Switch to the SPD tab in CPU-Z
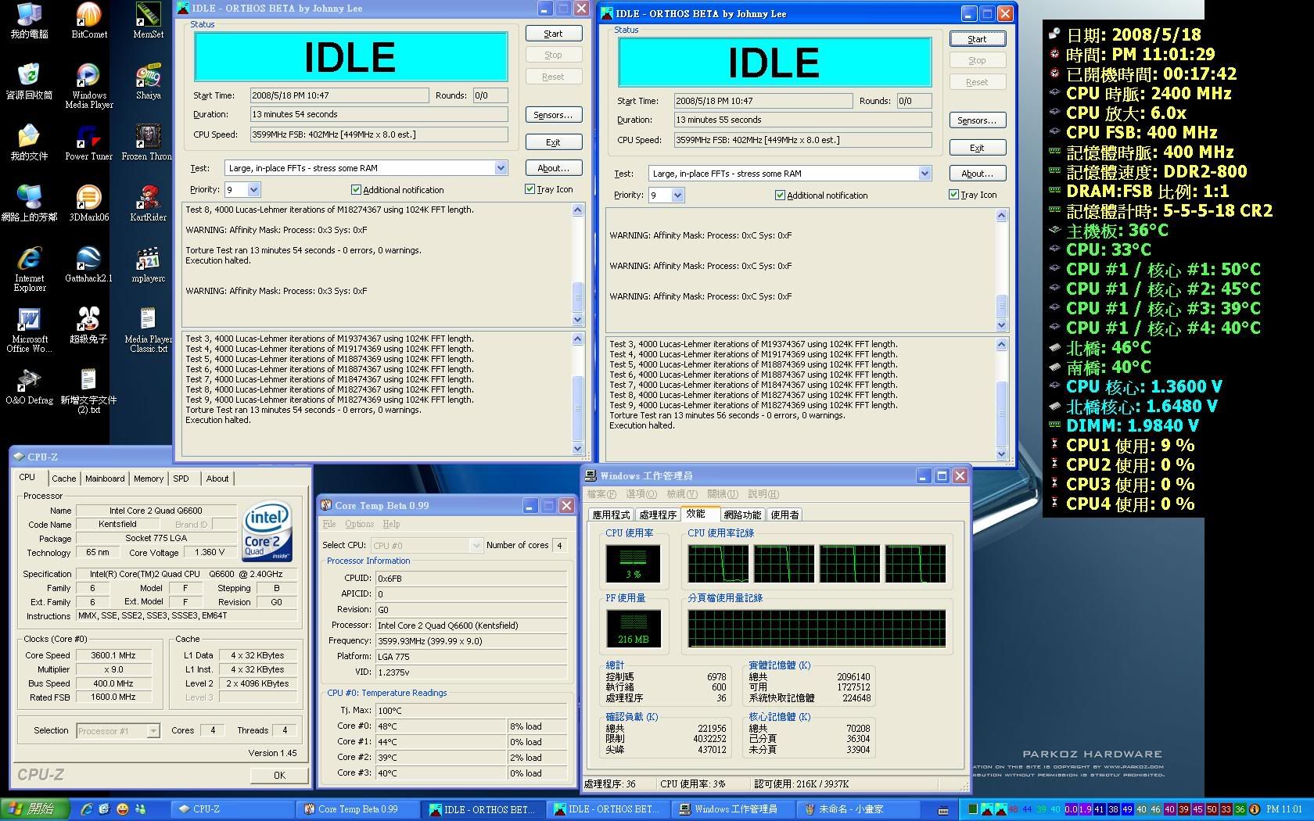1314x821 pixels. 181,479
